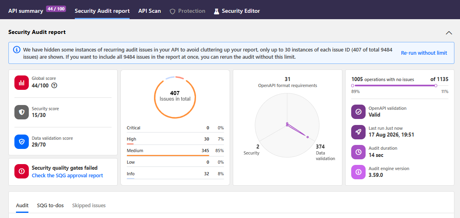Click the Last run rocket icon

click(358, 132)
